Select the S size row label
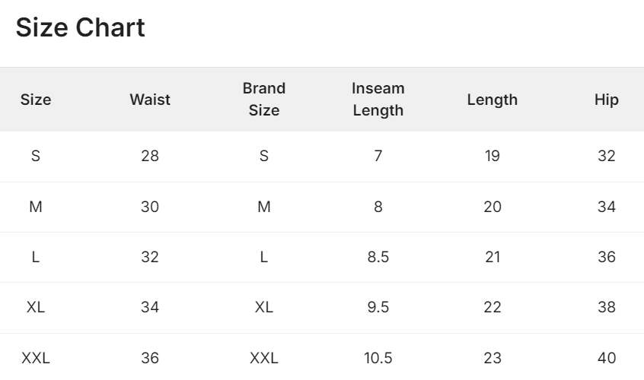The width and height of the screenshot is (644, 380). pyautogui.click(x=36, y=157)
